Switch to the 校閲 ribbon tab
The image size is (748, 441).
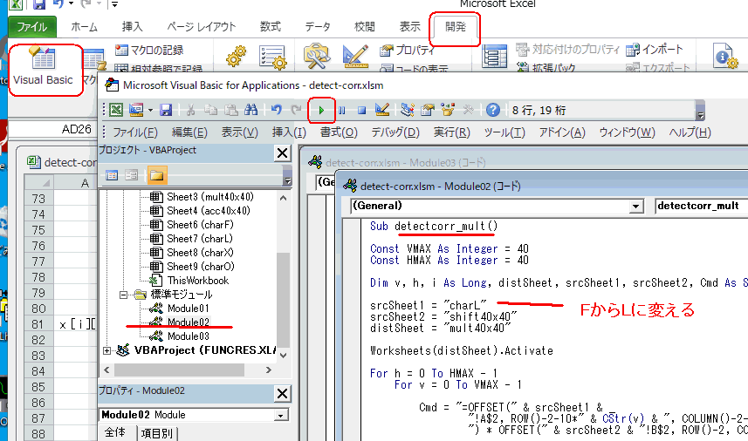point(365,27)
